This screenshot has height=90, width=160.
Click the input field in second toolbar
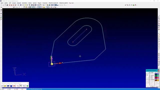pyautogui.click(x=8, y=7)
